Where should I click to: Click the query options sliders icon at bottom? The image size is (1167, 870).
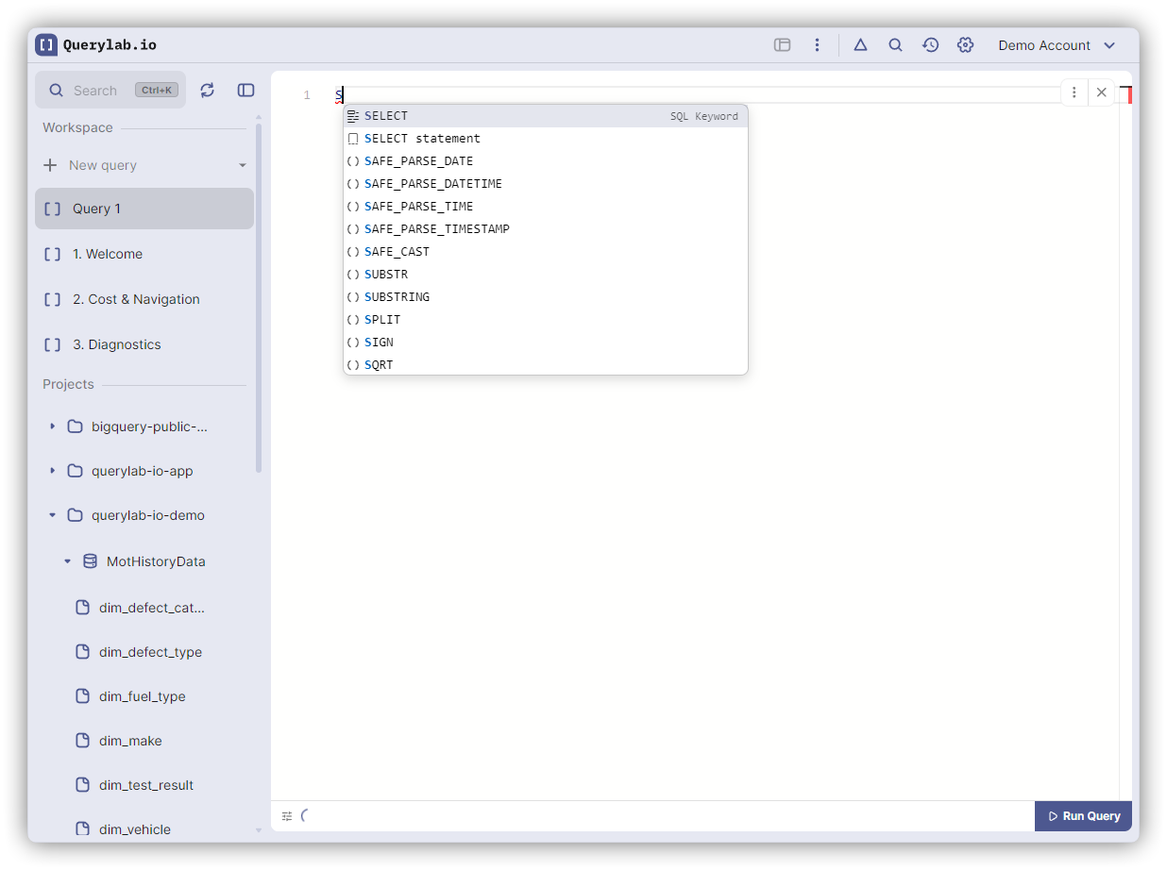click(x=287, y=816)
